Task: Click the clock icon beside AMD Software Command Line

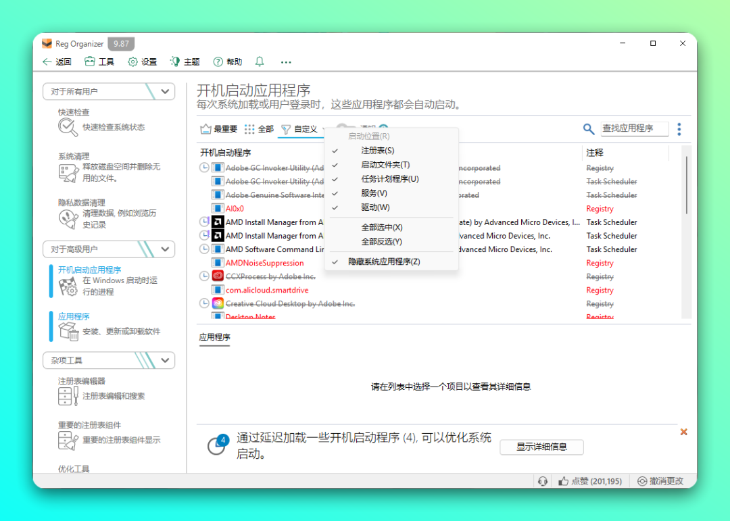Action: (204, 249)
